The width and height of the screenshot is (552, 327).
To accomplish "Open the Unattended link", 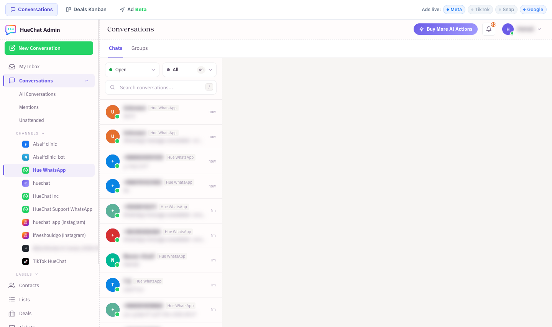I will 31,120.
